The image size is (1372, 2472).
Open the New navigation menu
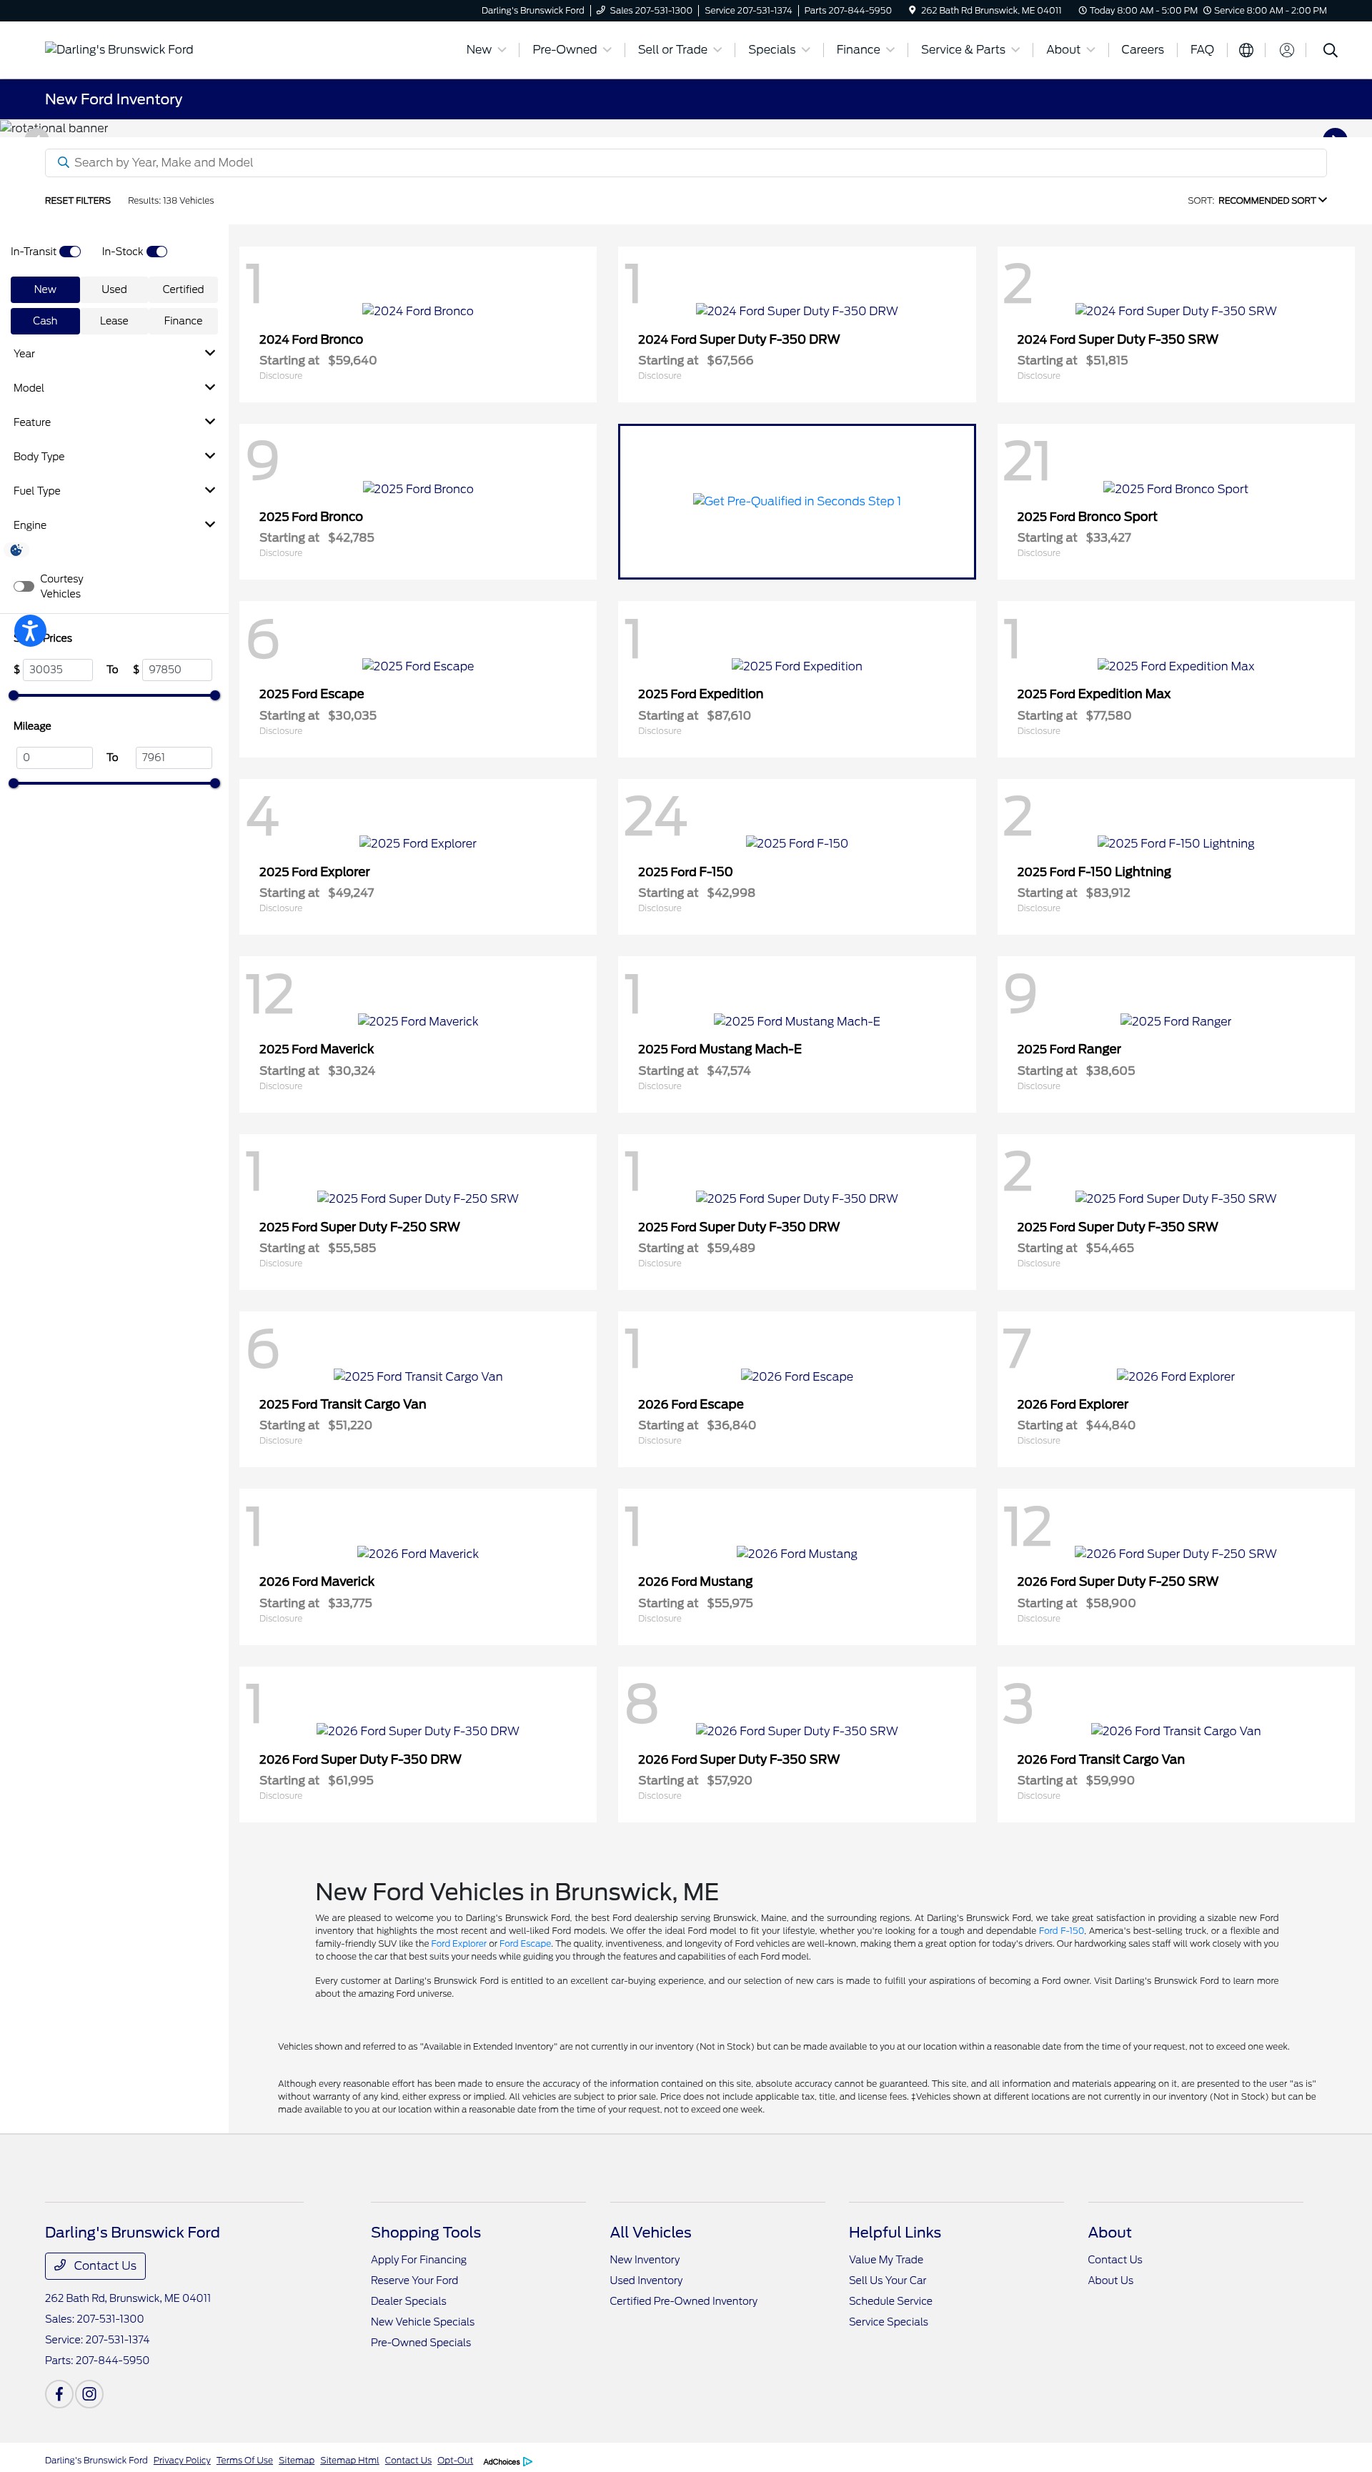pyautogui.click(x=485, y=50)
